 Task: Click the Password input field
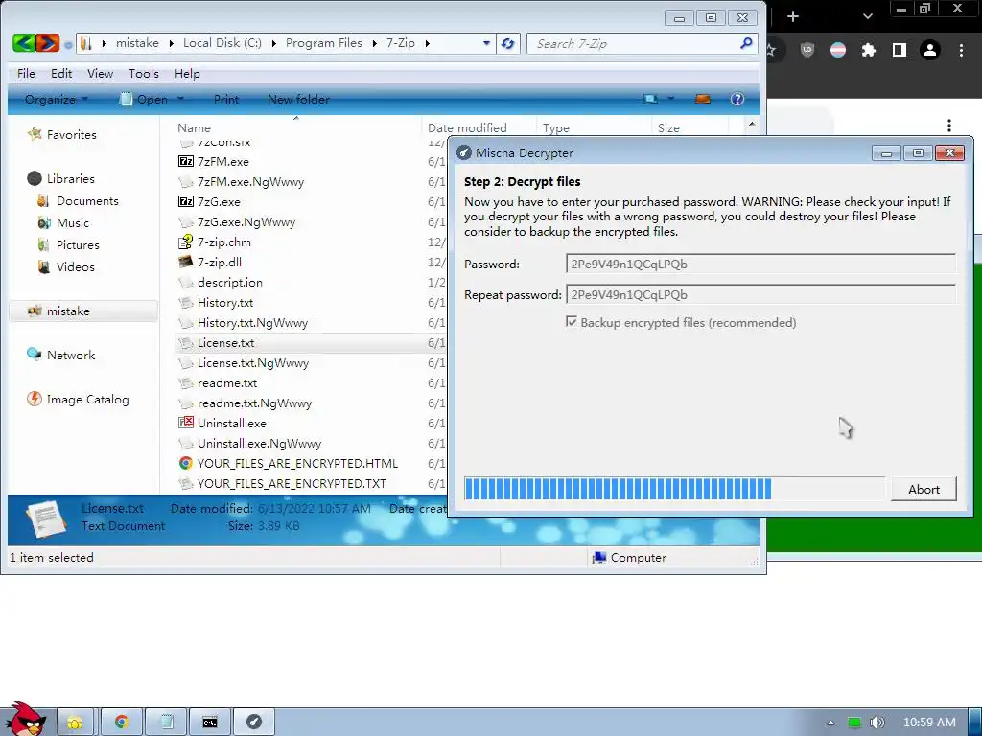760,264
